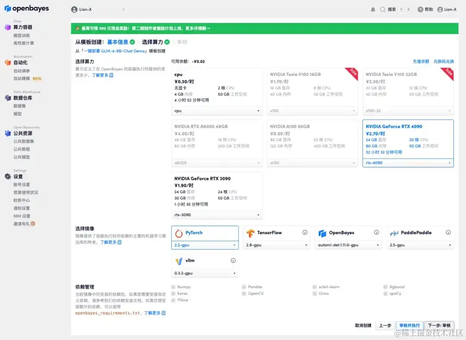The width and height of the screenshot is (466, 340).
Task: Toggle the Pandas checkbox
Action: 244,287
